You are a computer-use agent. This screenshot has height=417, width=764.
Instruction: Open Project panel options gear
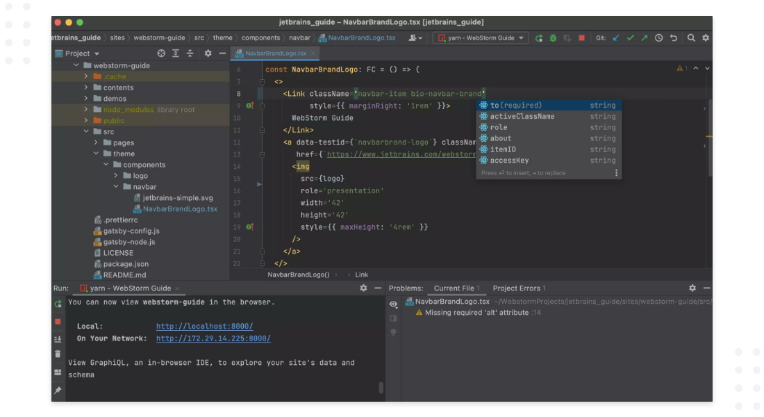click(x=208, y=53)
